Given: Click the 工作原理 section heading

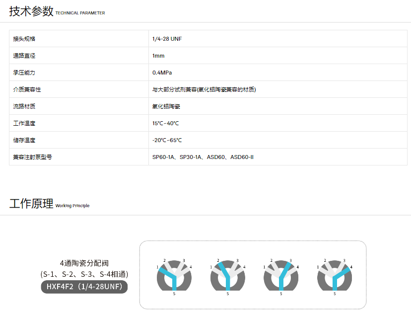Looking at the screenshot, I should tap(31, 203).
